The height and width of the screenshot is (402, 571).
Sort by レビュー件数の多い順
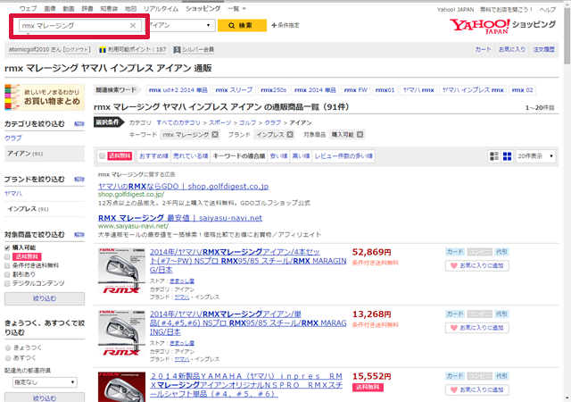click(x=343, y=156)
